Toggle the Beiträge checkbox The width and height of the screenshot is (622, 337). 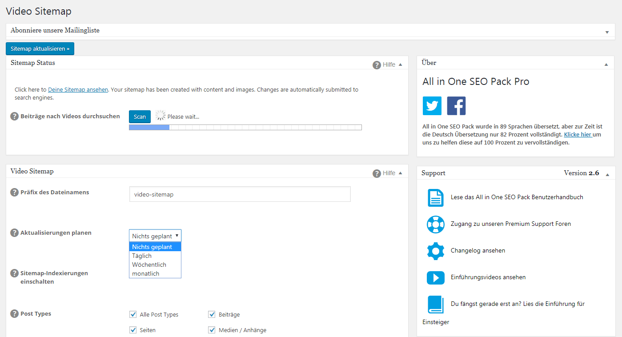click(x=212, y=314)
